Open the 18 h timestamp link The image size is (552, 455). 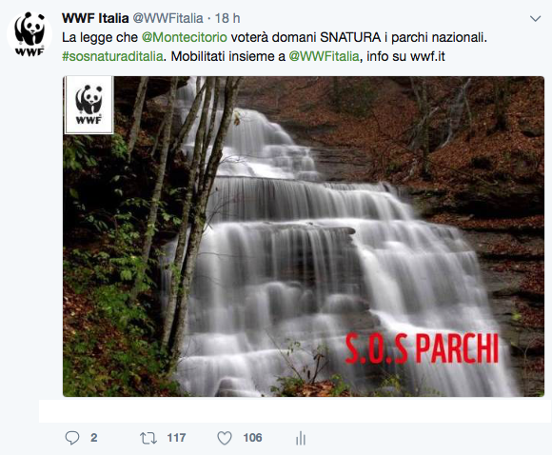(x=227, y=18)
